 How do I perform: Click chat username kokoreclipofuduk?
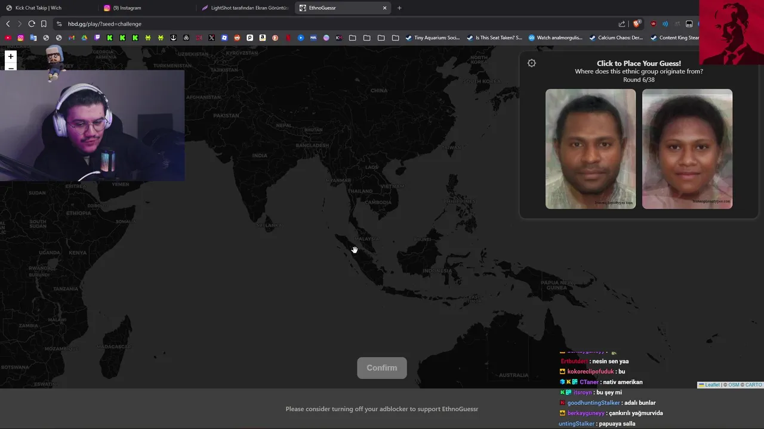click(591, 371)
